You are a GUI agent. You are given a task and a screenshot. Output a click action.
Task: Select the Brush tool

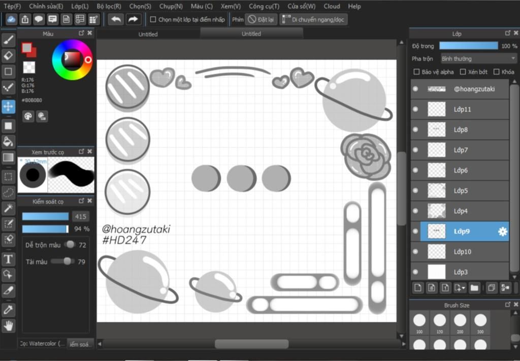(x=8, y=40)
